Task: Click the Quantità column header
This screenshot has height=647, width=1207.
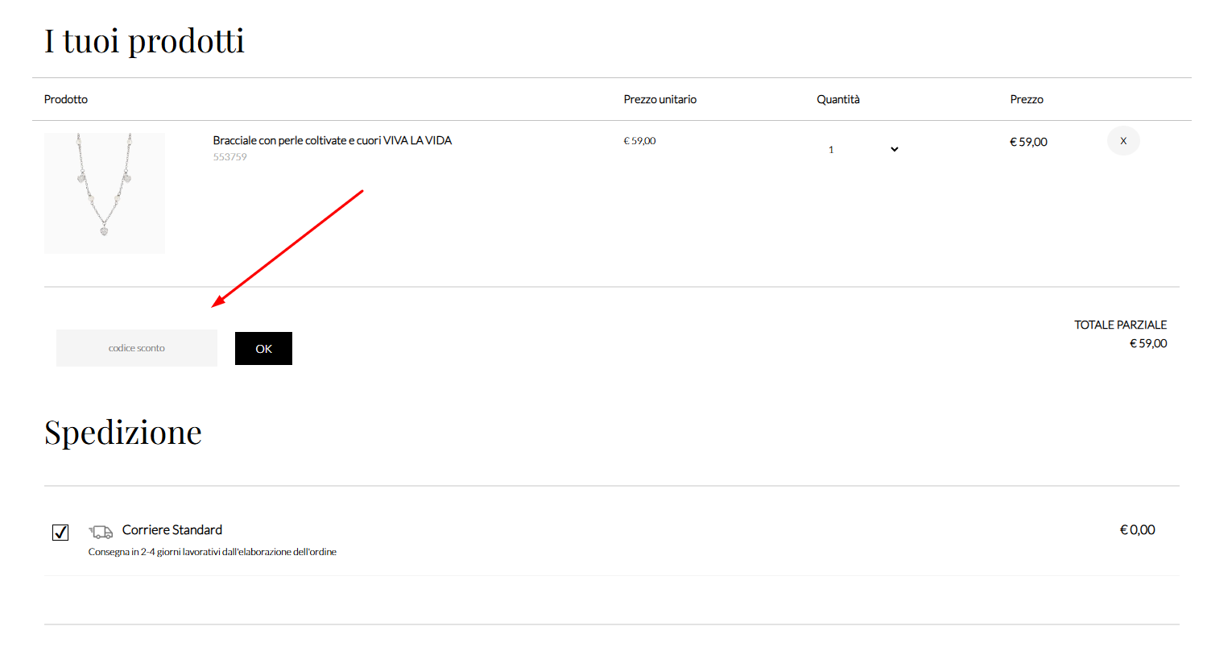Action: (838, 99)
